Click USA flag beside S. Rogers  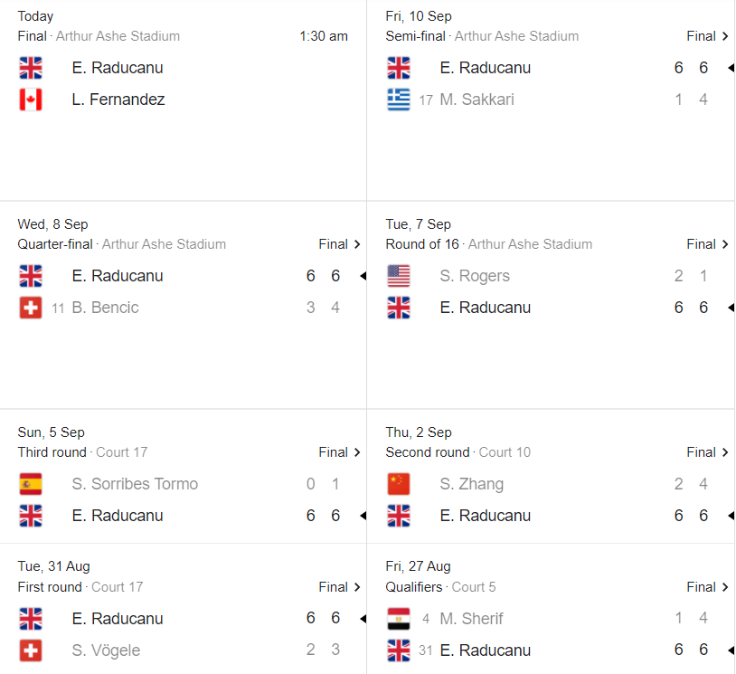(399, 276)
